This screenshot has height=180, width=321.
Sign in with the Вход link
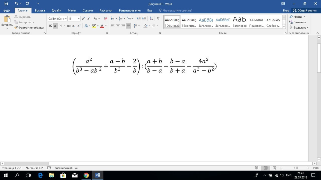tap(286, 10)
